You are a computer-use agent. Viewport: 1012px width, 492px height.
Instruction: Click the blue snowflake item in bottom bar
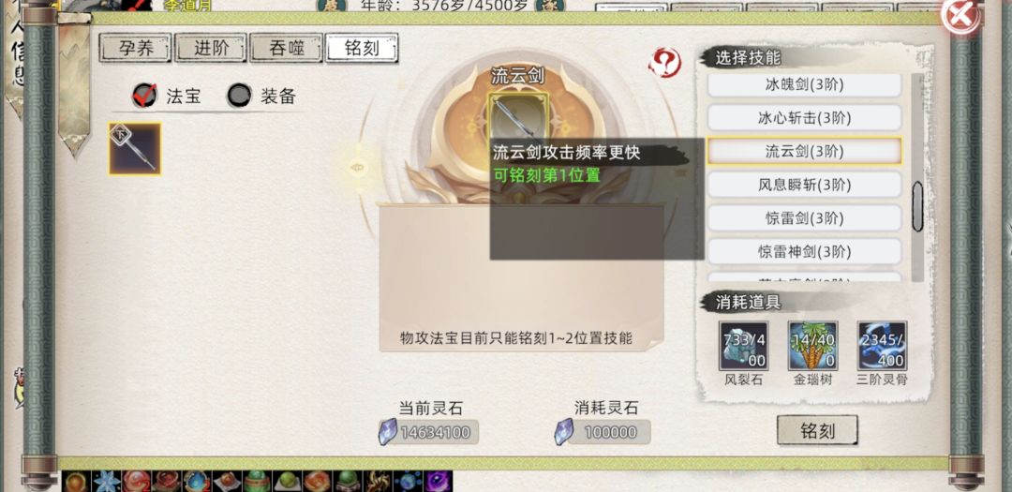tap(107, 482)
